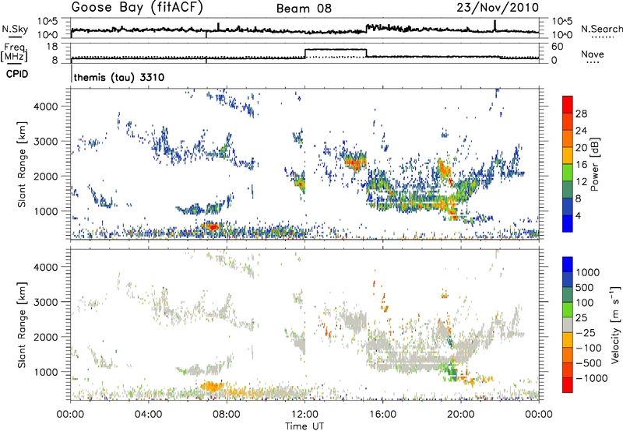This screenshot has height=431, width=623.
Task: Click "Slant Range [km]" label of power panel
Action: click(22, 164)
